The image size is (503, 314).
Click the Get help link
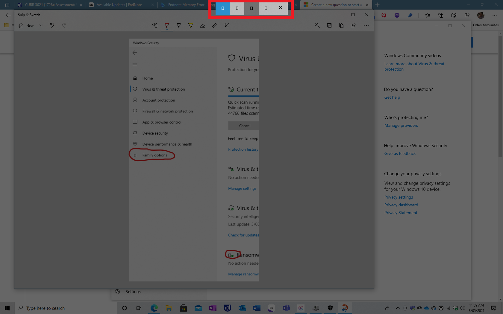click(x=392, y=97)
